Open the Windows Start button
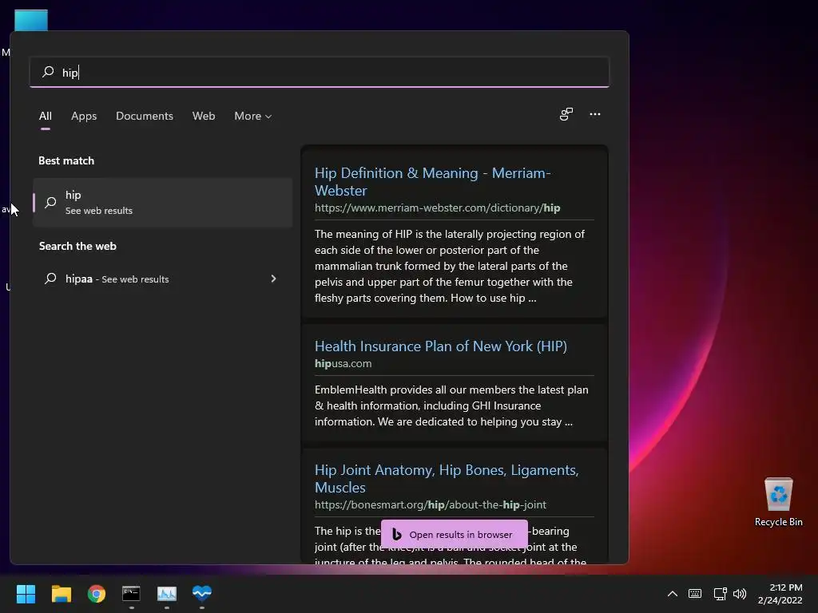This screenshot has height=613, width=818. coord(26,593)
